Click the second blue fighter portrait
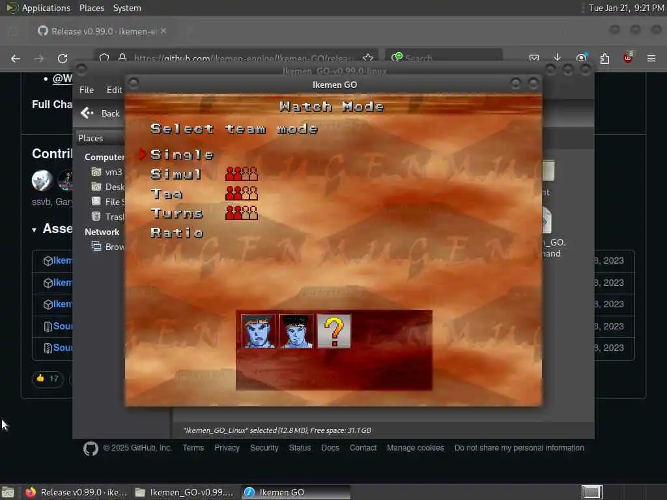667x500 pixels. click(296, 331)
